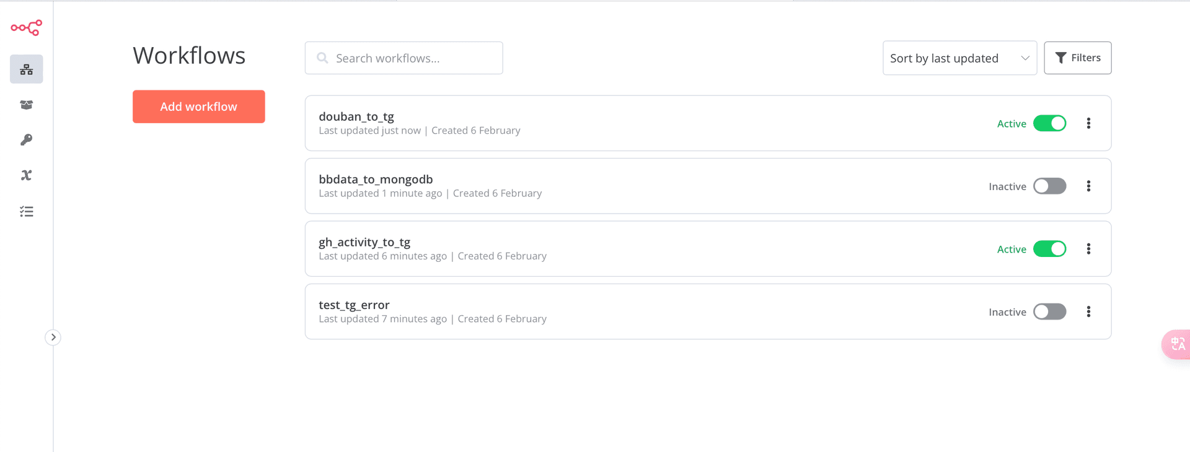Open the Templates box icon in sidebar
The width and height of the screenshot is (1190, 452).
[x=27, y=105]
